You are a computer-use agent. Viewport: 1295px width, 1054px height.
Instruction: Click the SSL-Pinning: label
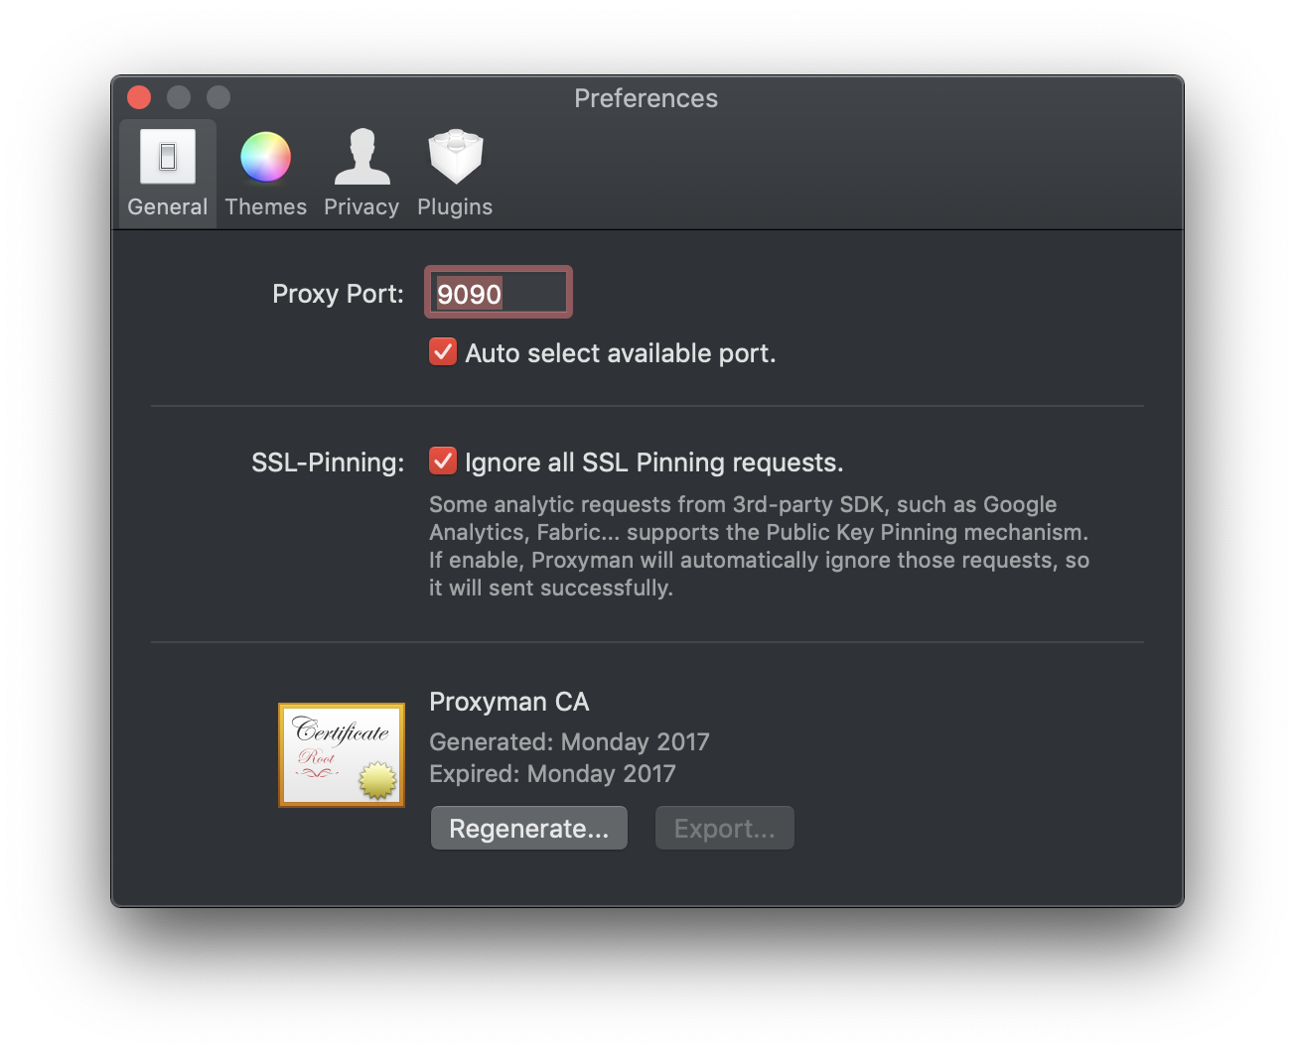328,462
